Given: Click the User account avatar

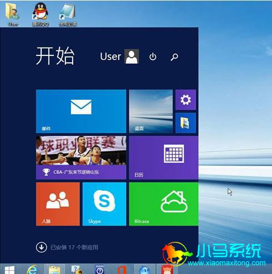Looking at the screenshot, I should click(132, 56).
